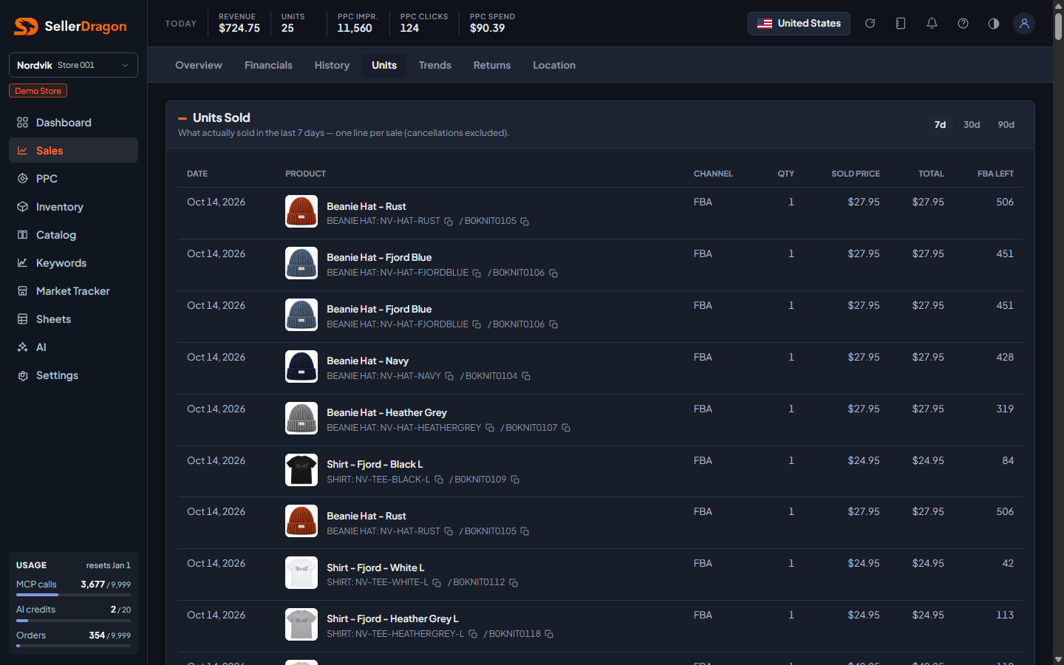Open the PPC section in sidebar
Viewport: 1064px width, 665px height.
(x=73, y=179)
